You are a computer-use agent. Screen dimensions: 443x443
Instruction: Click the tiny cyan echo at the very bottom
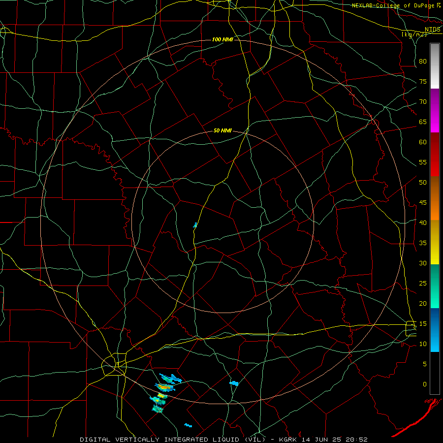188,425
